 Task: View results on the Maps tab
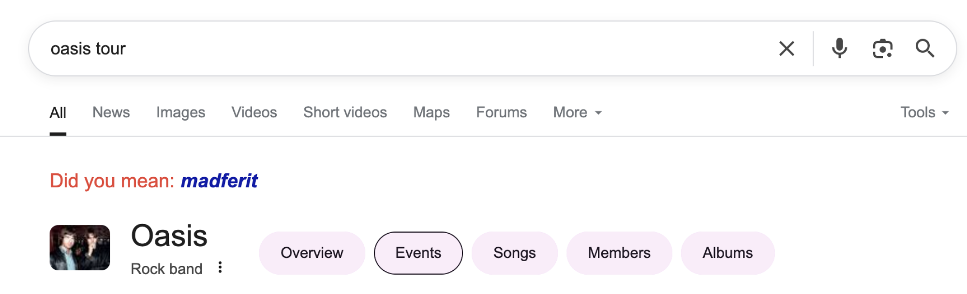pyautogui.click(x=431, y=112)
